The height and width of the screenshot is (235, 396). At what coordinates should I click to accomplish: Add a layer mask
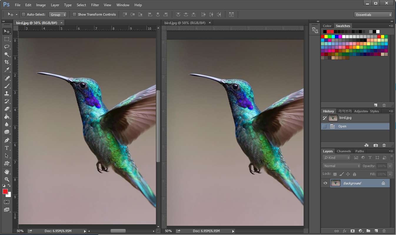click(352, 231)
